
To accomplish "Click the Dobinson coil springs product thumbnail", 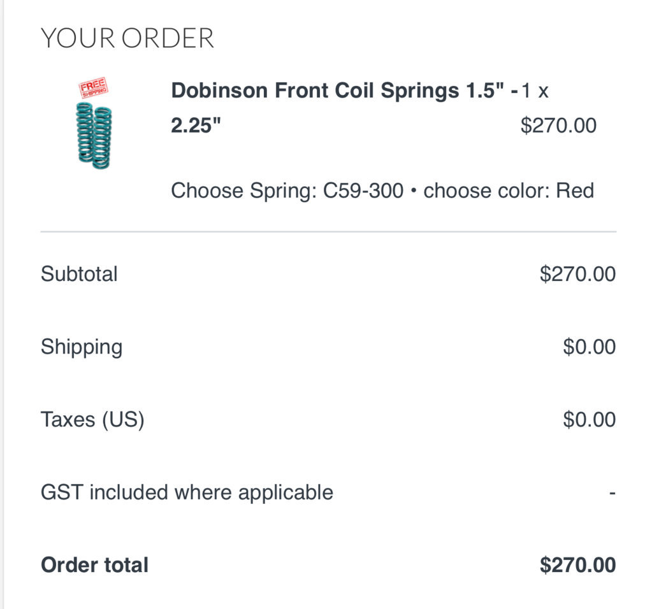I will pyautogui.click(x=94, y=124).
